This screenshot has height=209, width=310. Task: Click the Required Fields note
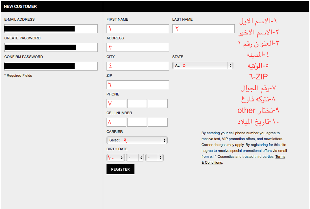18,75
